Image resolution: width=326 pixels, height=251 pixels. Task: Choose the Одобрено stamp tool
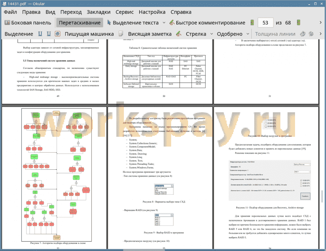tap(230, 34)
